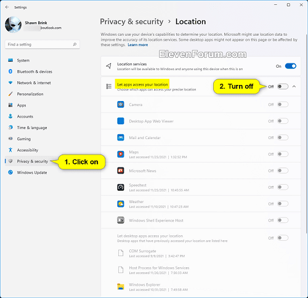
Task: Click the Windows Update sync icon
Action: click(x=10, y=172)
